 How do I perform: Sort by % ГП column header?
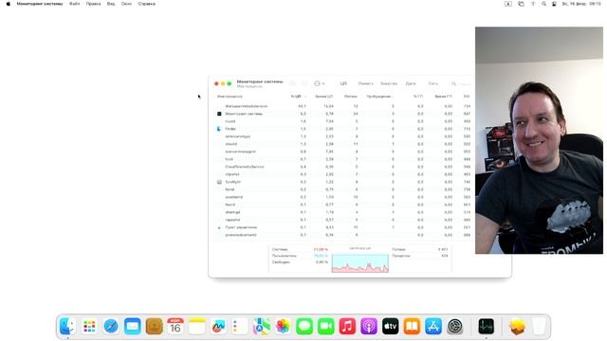click(x=418, y=97)
